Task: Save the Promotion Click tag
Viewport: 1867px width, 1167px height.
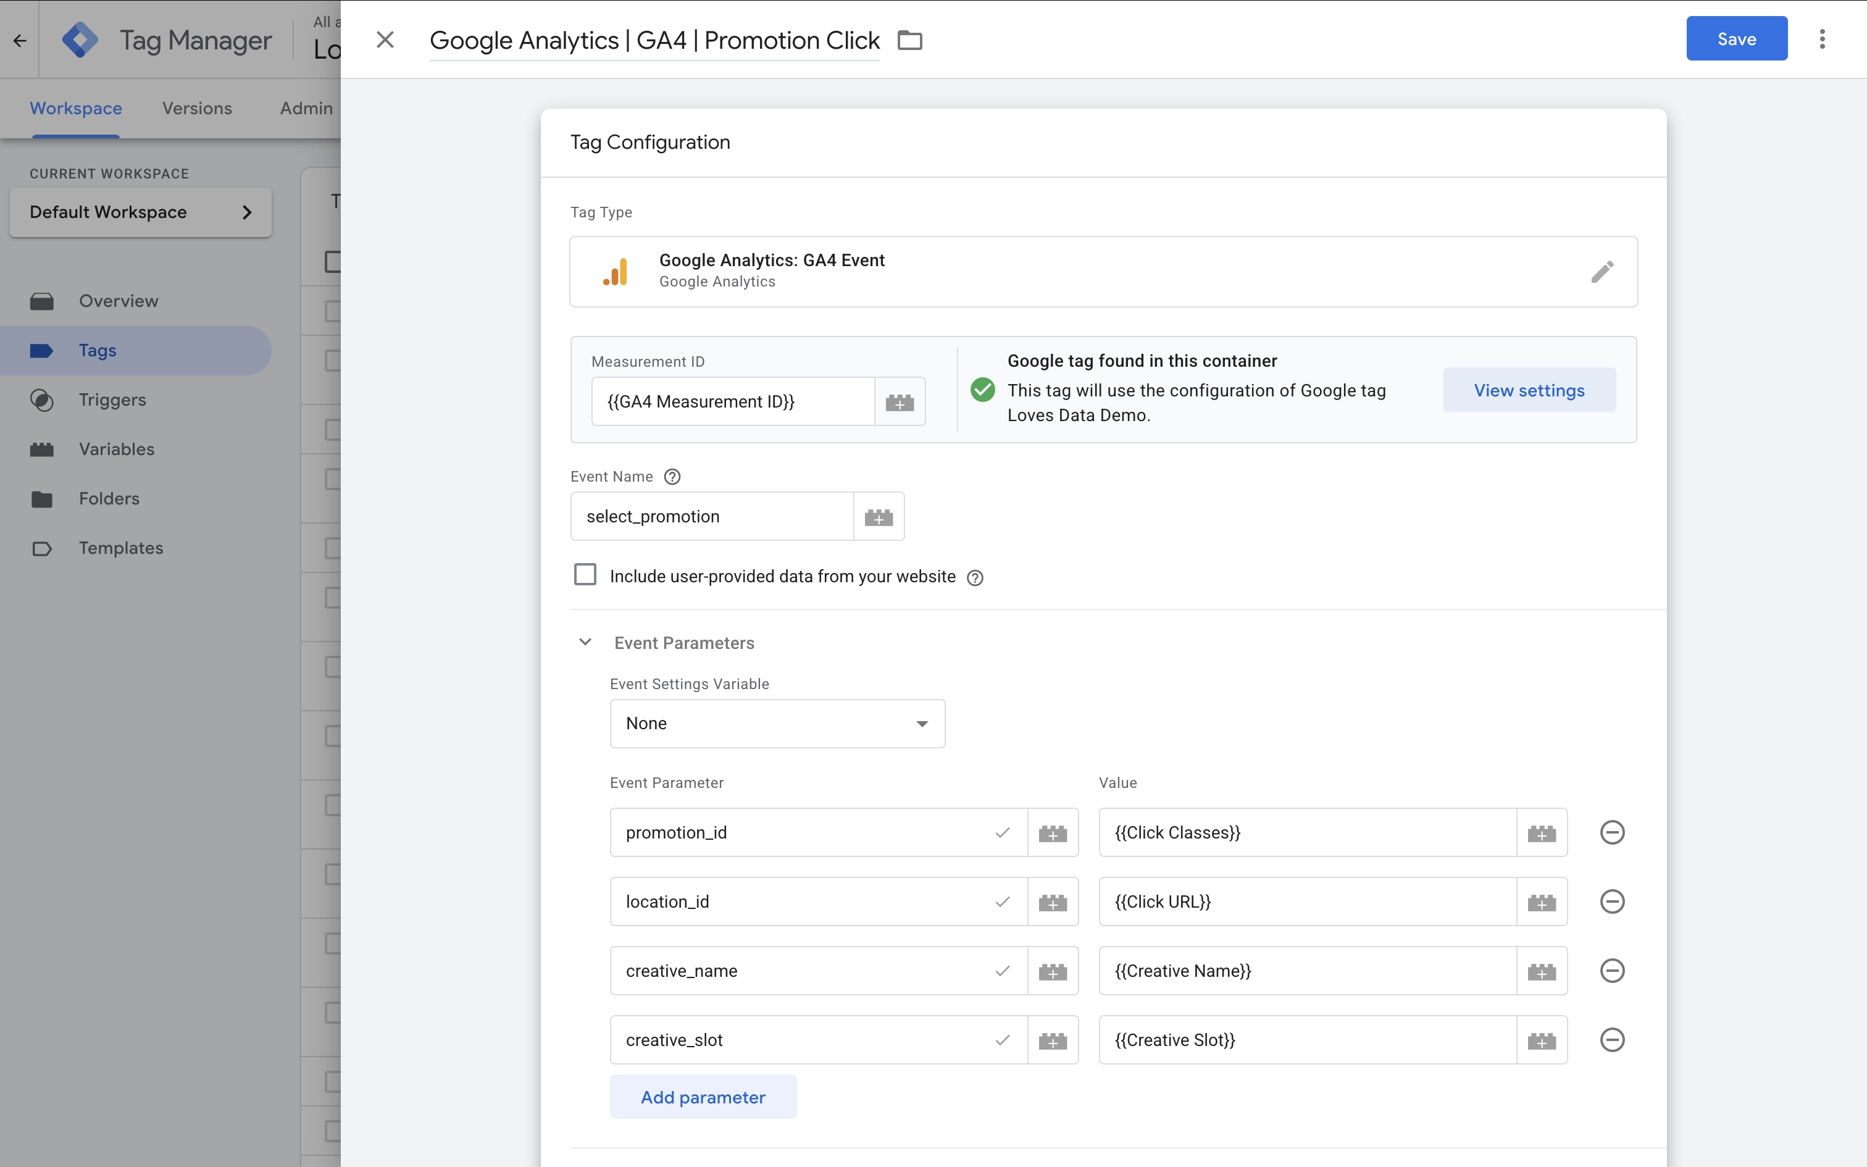Action: coord(1736,38)
